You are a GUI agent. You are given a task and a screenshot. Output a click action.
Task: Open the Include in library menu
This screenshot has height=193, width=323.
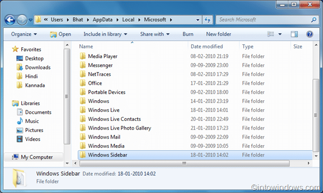point(105,34)
